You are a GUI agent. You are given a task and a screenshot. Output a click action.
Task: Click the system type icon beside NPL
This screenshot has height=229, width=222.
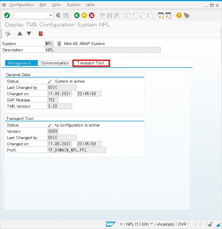(x=59, y=44)
